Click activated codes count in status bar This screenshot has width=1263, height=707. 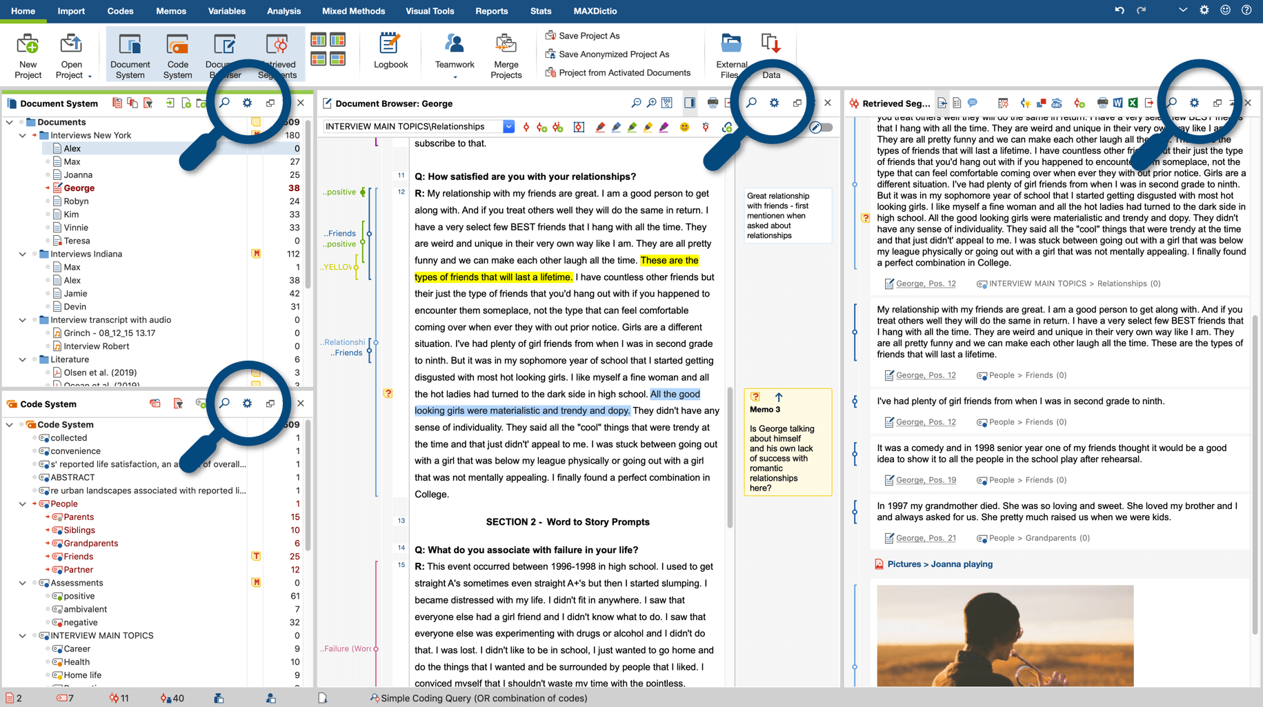(x=66, y=698)
